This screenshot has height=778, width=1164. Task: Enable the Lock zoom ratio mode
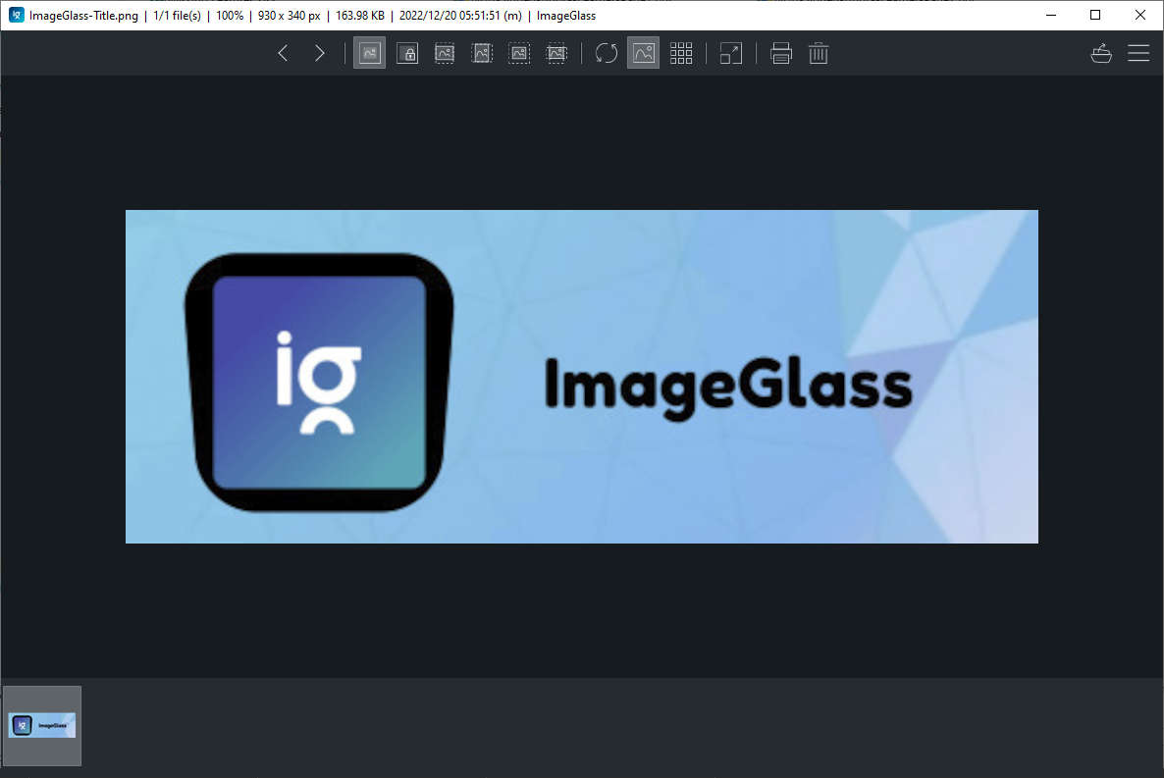tap(406, 53)
